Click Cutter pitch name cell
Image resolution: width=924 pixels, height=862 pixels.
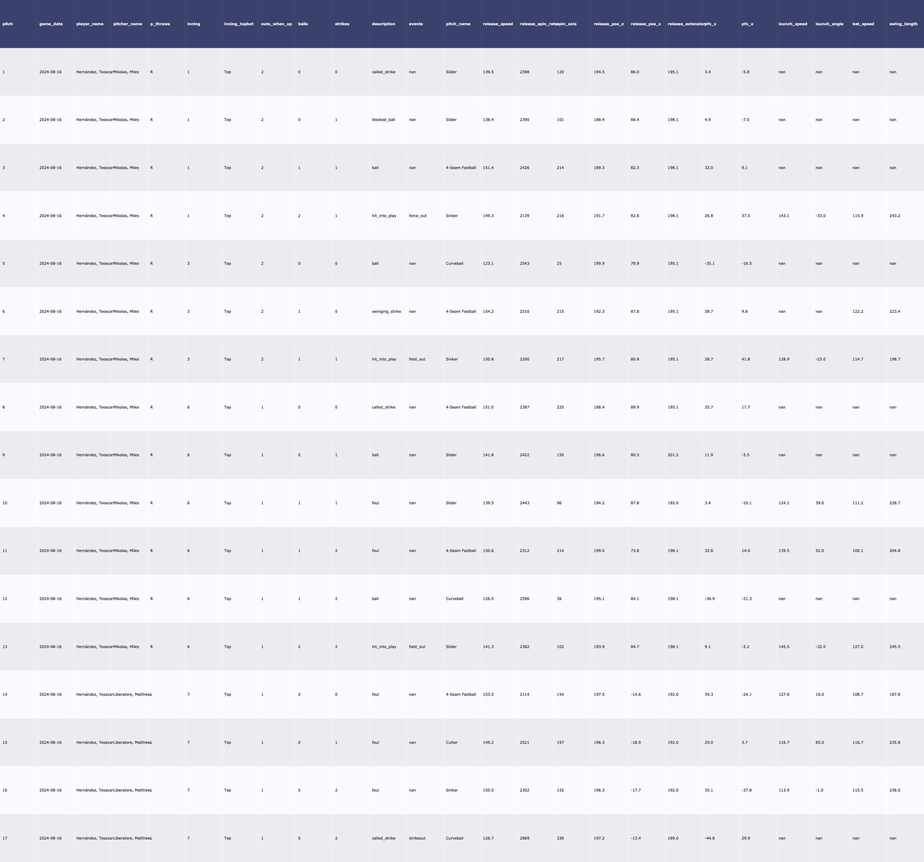[x=451, y=742]
